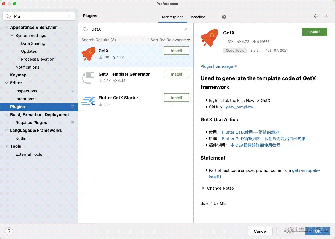The width and height of the screenshot is (335, 239).
Task: Open External Tools settings
Action: pyautogui.click(x=29, y=154)
